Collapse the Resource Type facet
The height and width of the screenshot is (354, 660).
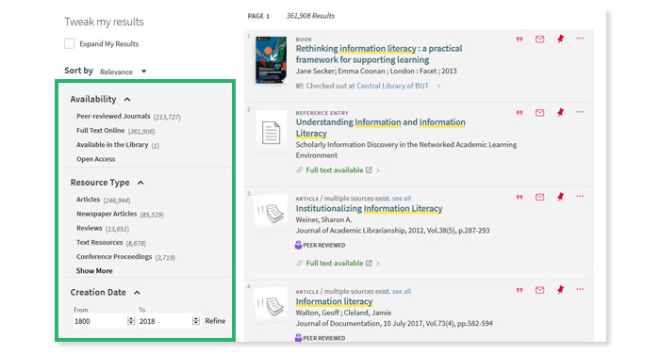(x=140, y=183)
